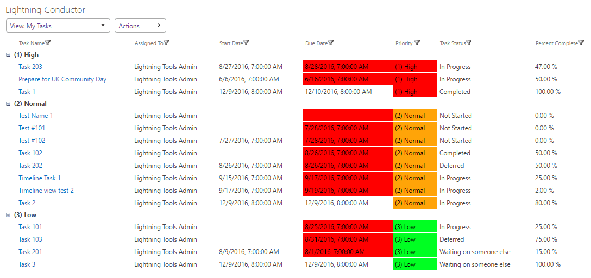Click Waiting on someone else for Task 201
Viewport: 591px width, 278px height.
[475, 251]
